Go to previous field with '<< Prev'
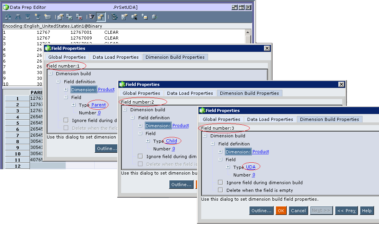This screenshot has height=226, width=379. point(346,211)
